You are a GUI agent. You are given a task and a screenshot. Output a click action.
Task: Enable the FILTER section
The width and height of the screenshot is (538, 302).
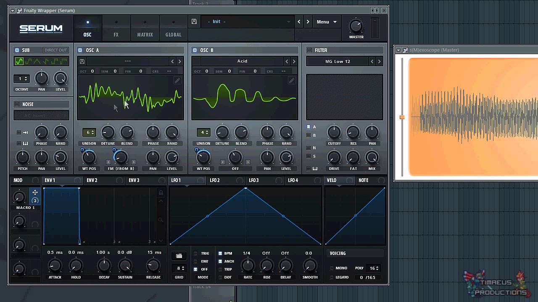click(310, 50)
